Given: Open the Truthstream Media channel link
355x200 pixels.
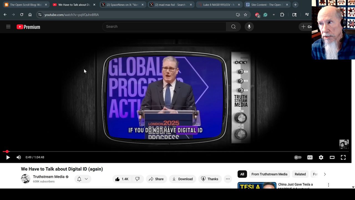Looking at the screenshot, I should [x=49, y=177].
